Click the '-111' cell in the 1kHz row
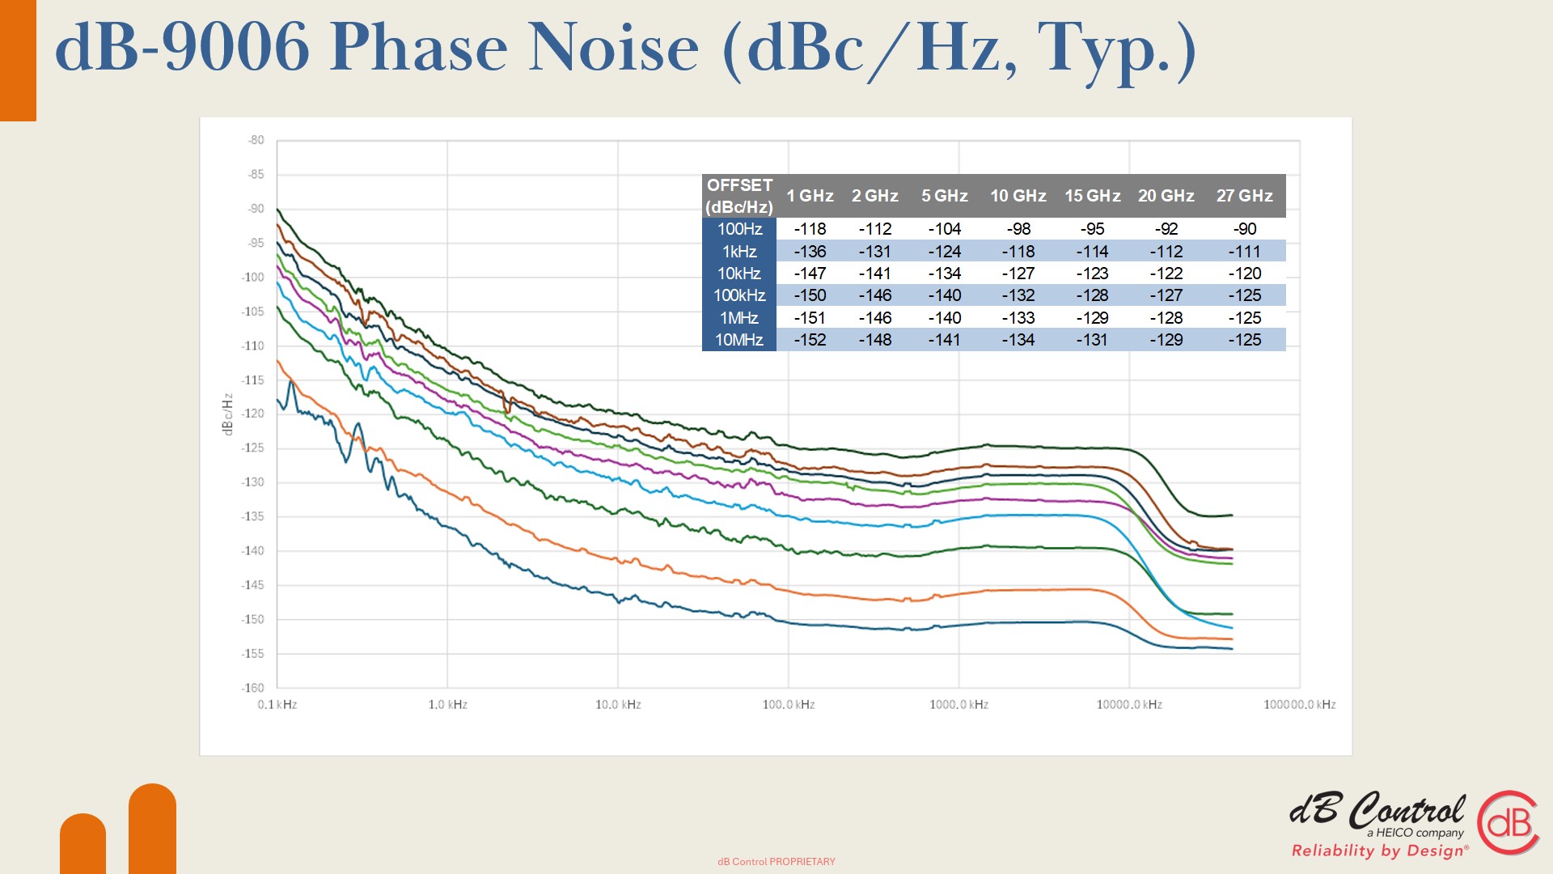1553x874 pixels. tap(1245, 252)
